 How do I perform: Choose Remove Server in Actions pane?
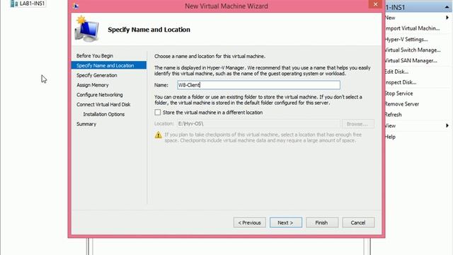coord(402,104)
